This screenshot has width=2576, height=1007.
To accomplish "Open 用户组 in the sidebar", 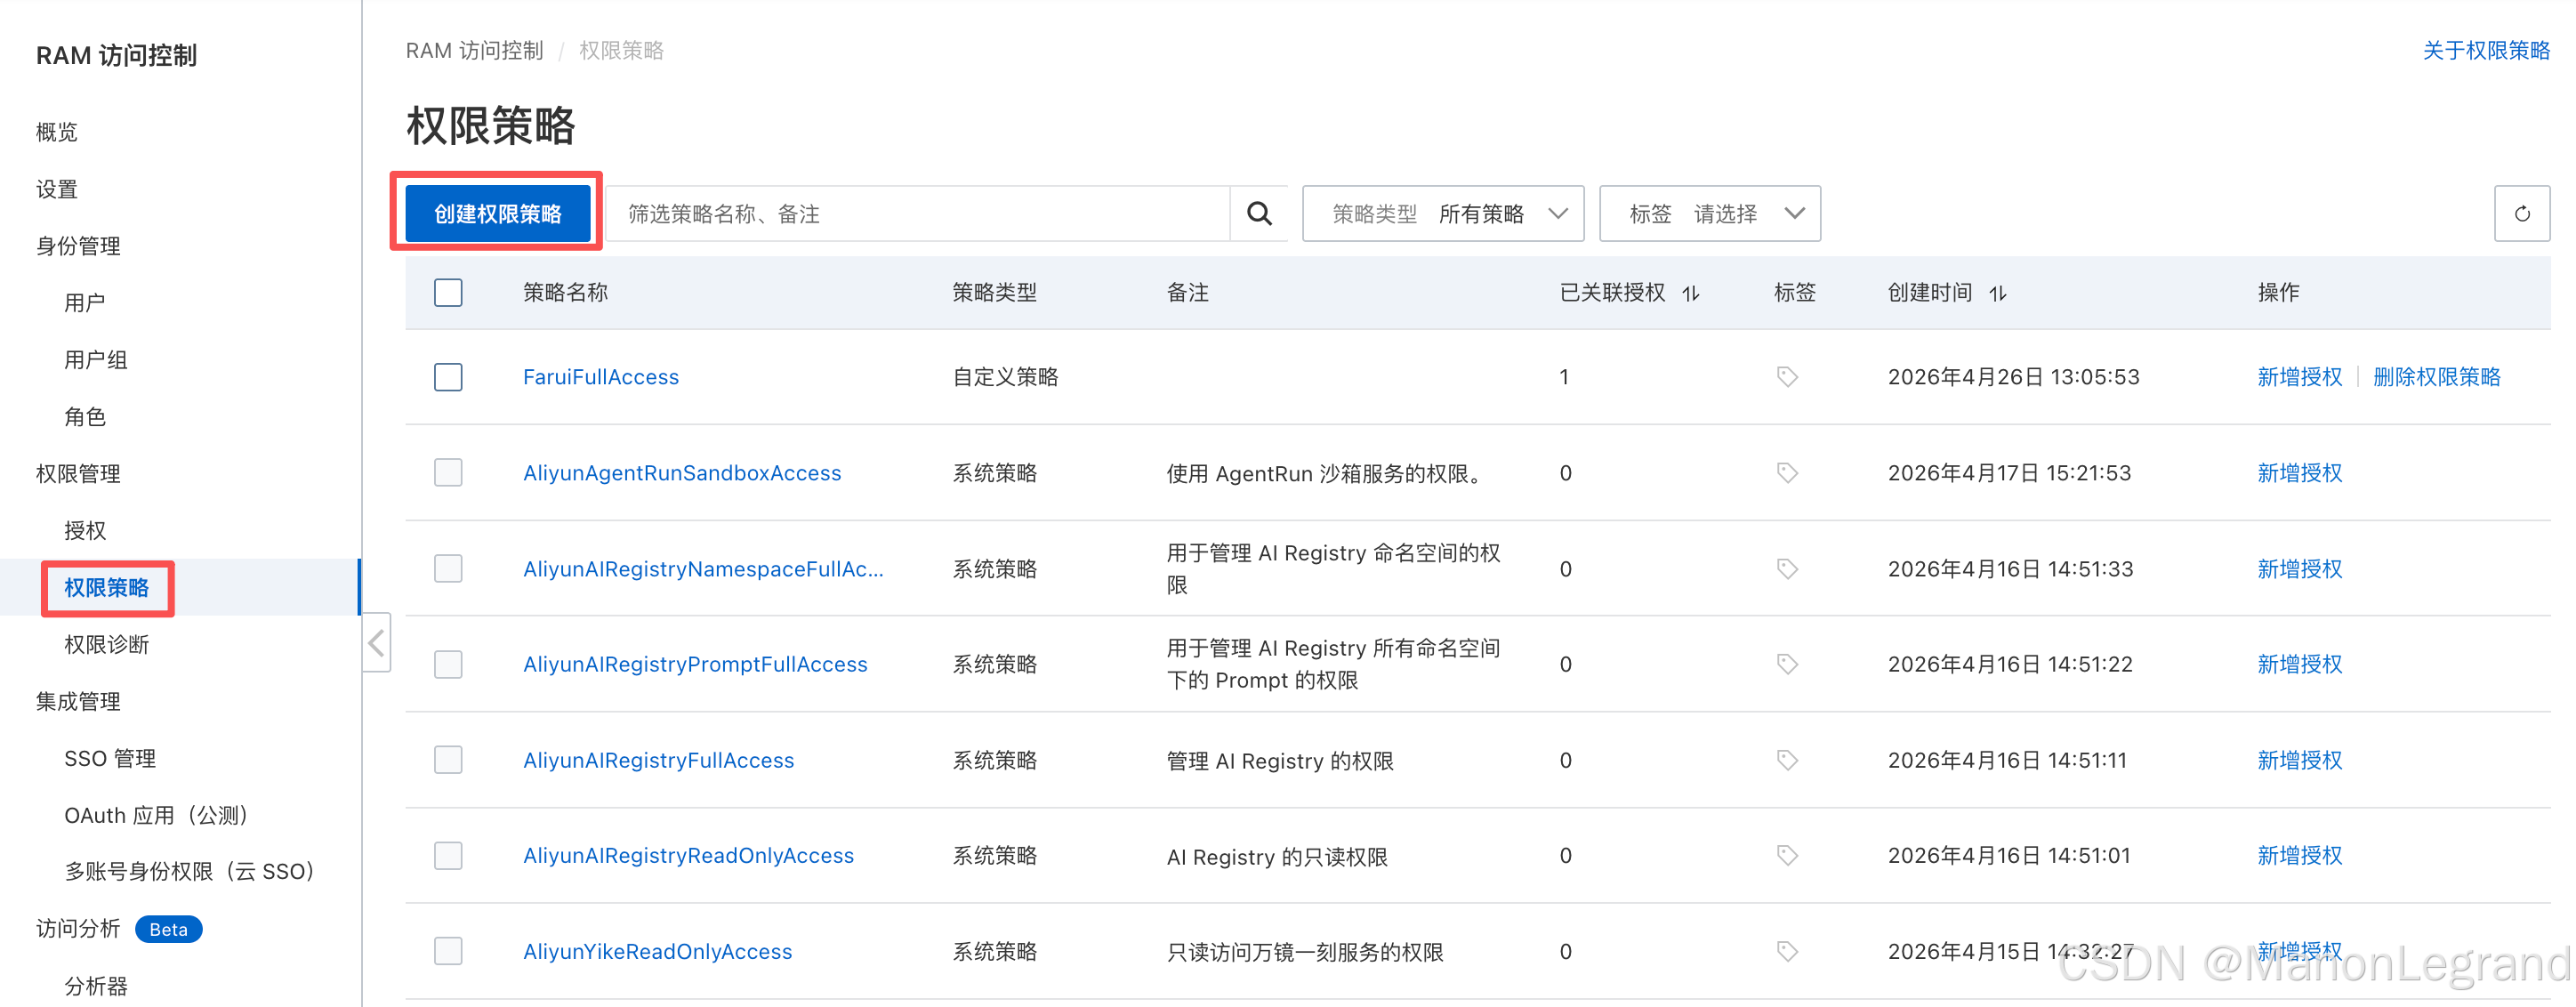I will [96, 360].
